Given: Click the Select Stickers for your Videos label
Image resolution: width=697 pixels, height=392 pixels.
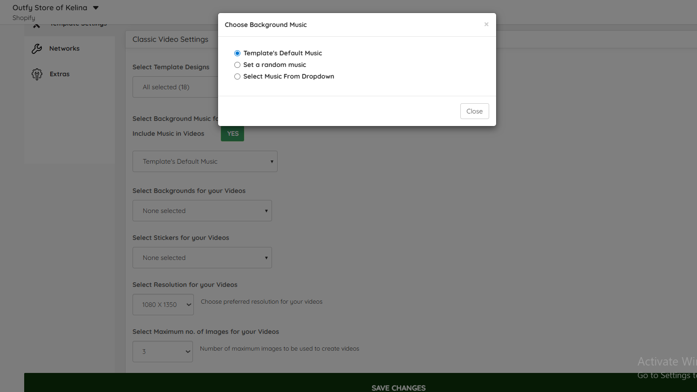Looking at the screenshot, I should click(181, 238).
